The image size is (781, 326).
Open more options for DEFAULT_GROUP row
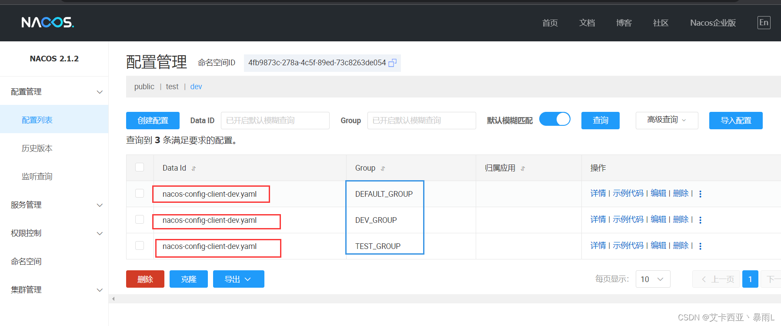pyautogui.click(x=700, y=194)
